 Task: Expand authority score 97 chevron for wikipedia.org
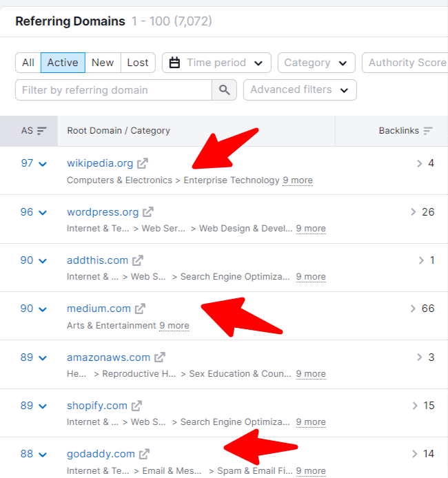point(43,164)
